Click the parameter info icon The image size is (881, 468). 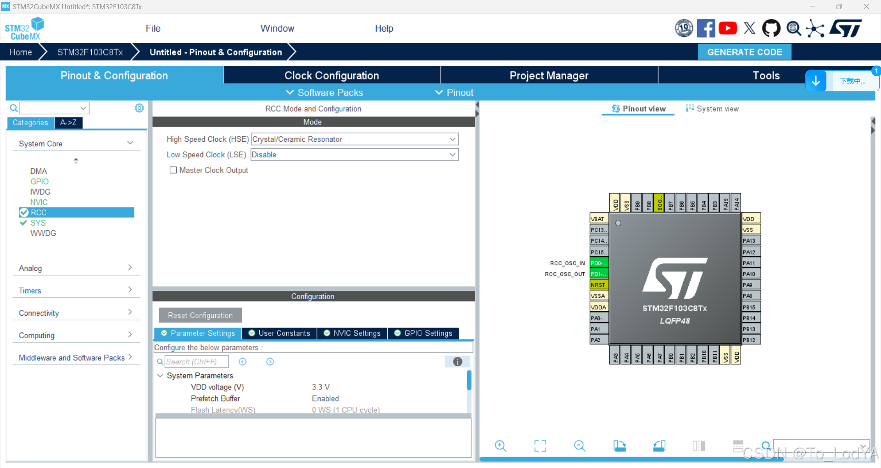pyautogui.click(x=457, y=362)
